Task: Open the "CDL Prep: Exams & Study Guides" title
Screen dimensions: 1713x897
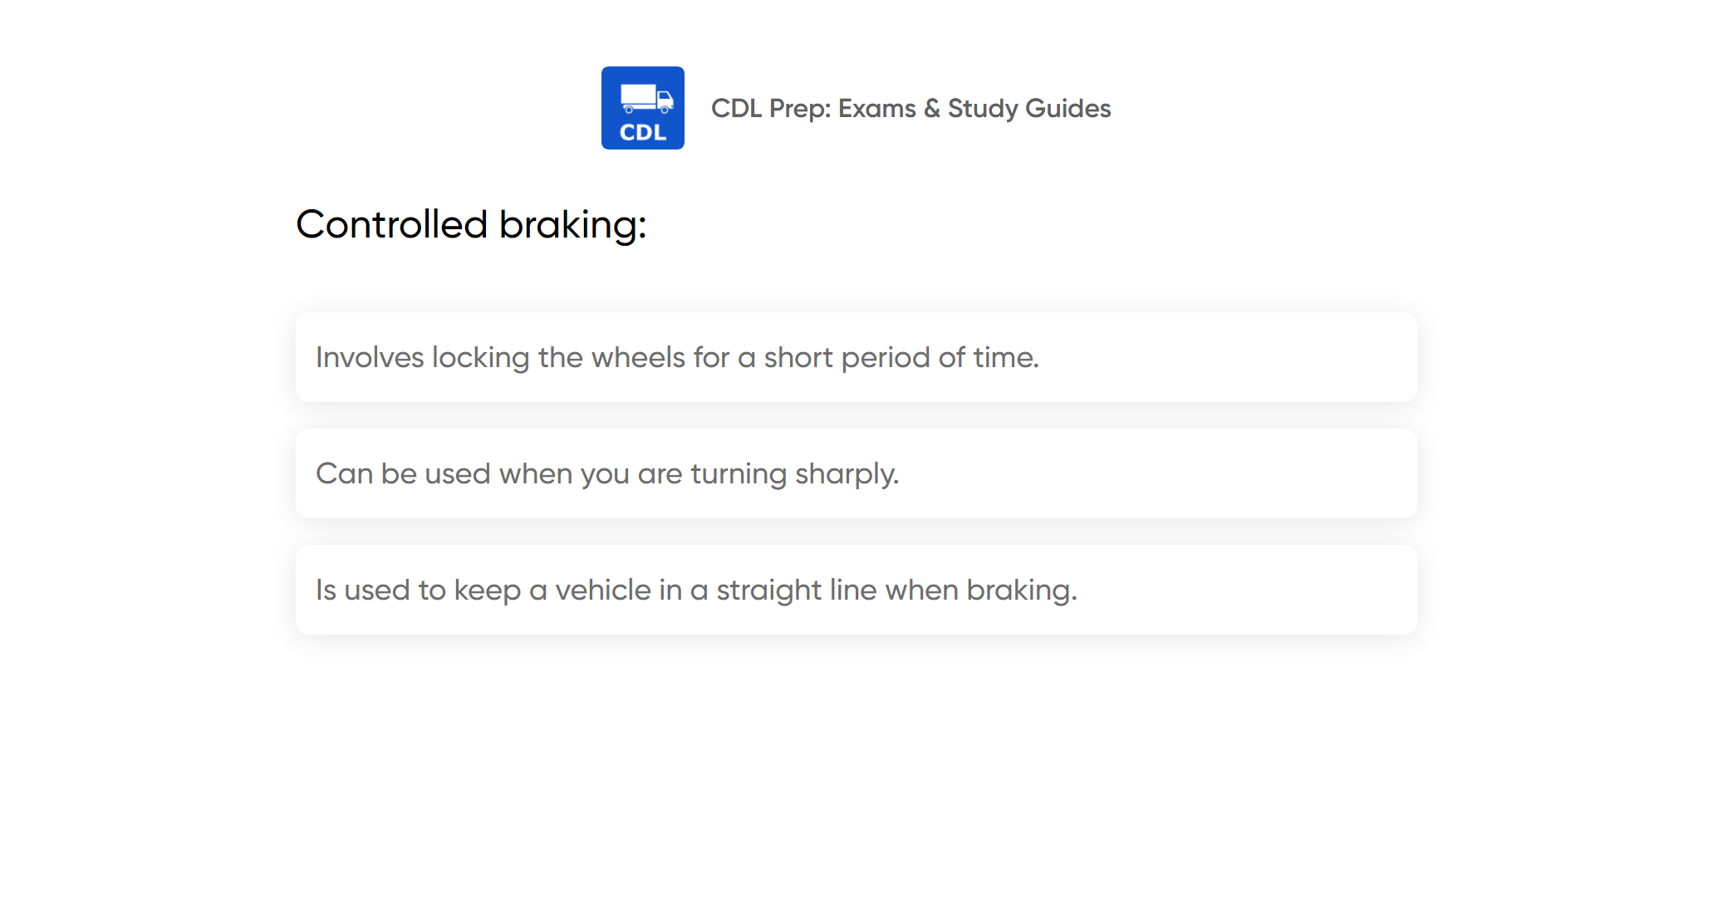Action: point(910,108)
